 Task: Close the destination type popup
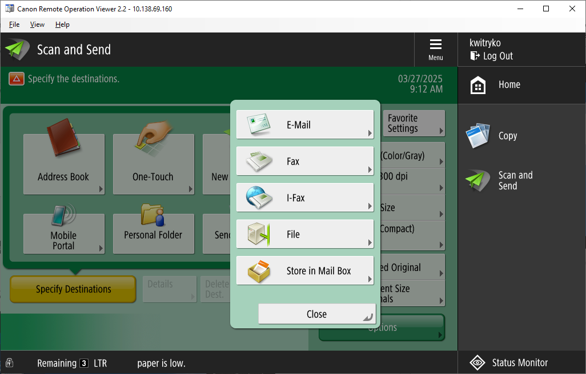click(x=316, y=314)
